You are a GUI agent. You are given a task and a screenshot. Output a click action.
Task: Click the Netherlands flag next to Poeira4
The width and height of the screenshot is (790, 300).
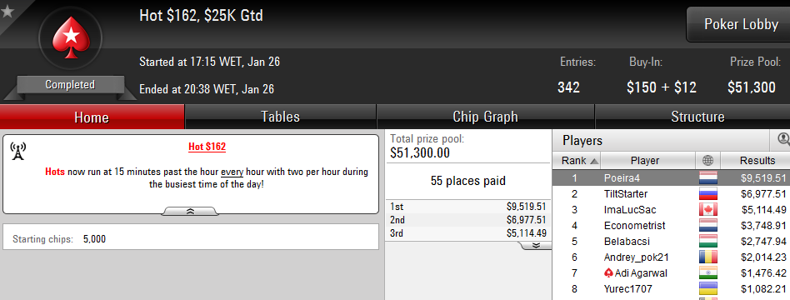click(x=707, y=178)
